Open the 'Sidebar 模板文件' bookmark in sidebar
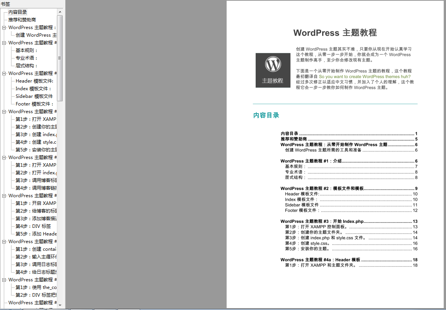Screen dimensions: 446x310 click(34, 96)
